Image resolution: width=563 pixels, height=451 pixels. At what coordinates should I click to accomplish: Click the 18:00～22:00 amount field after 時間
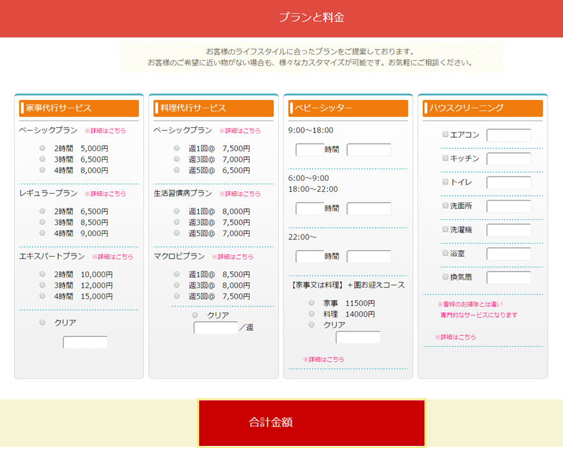tap(369, 209)
